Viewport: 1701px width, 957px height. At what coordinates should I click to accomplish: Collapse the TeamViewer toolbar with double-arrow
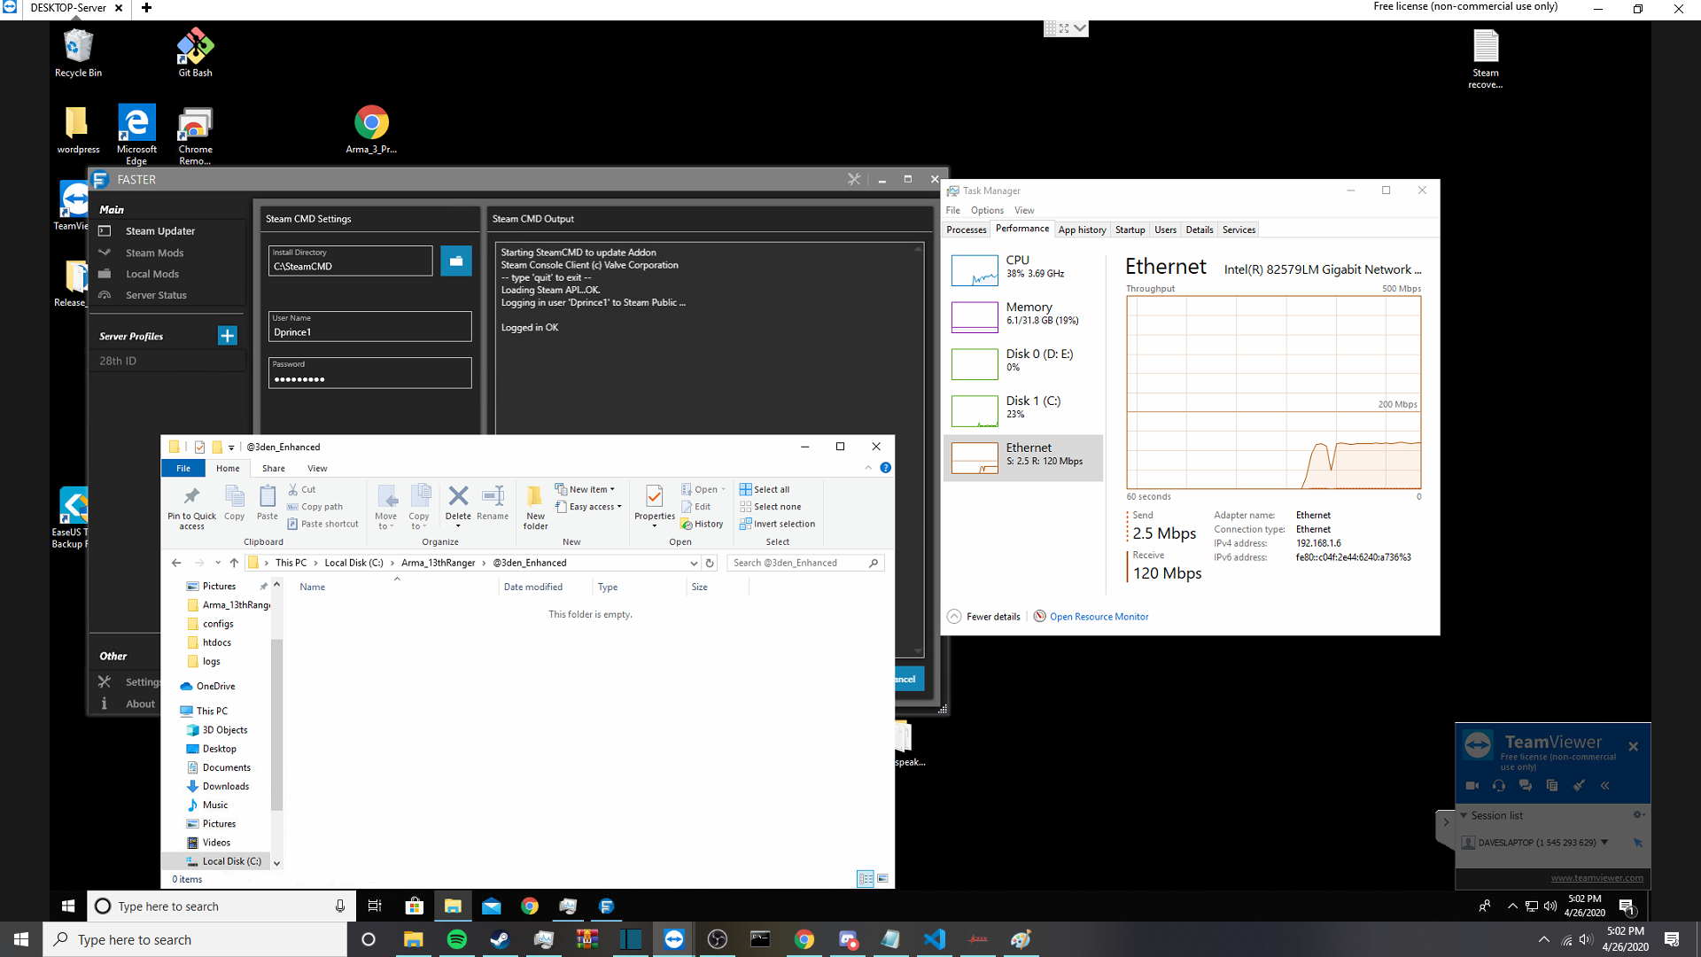tap(1604, 785)
